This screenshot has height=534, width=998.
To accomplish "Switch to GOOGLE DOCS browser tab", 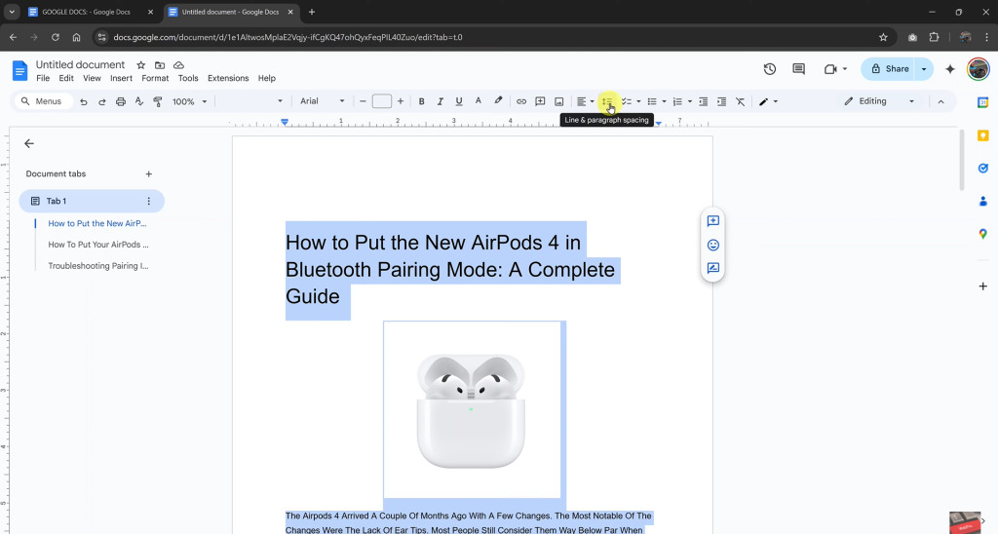I will tap(86, 12).
